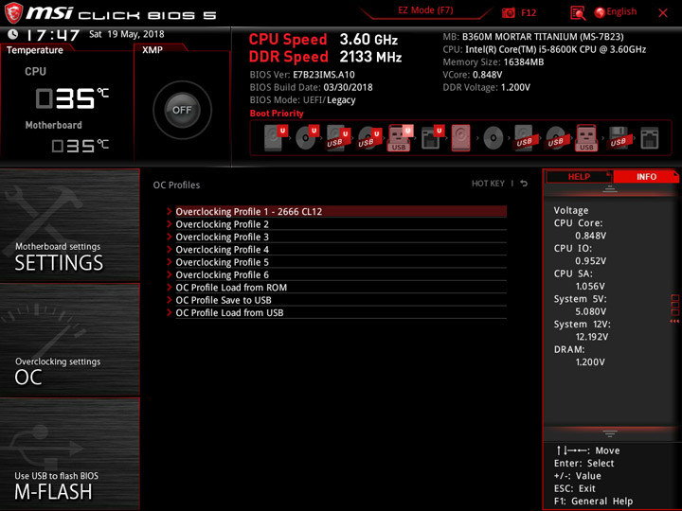The image size is (682, 511).
Task: Open the Overclocking settings OC section
Action: click(69, 340)
